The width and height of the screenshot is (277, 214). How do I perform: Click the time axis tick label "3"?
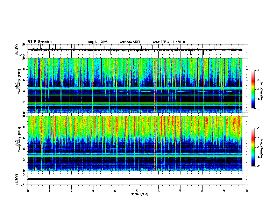[x=93, y=191]
